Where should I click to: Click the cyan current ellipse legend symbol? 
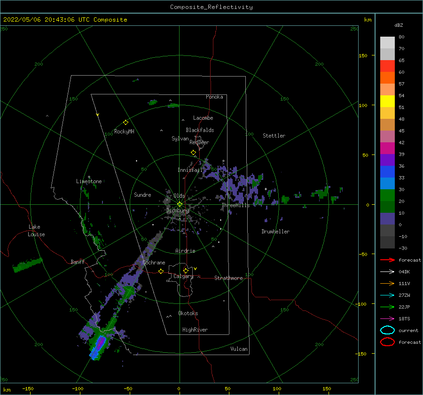point(387,330)
